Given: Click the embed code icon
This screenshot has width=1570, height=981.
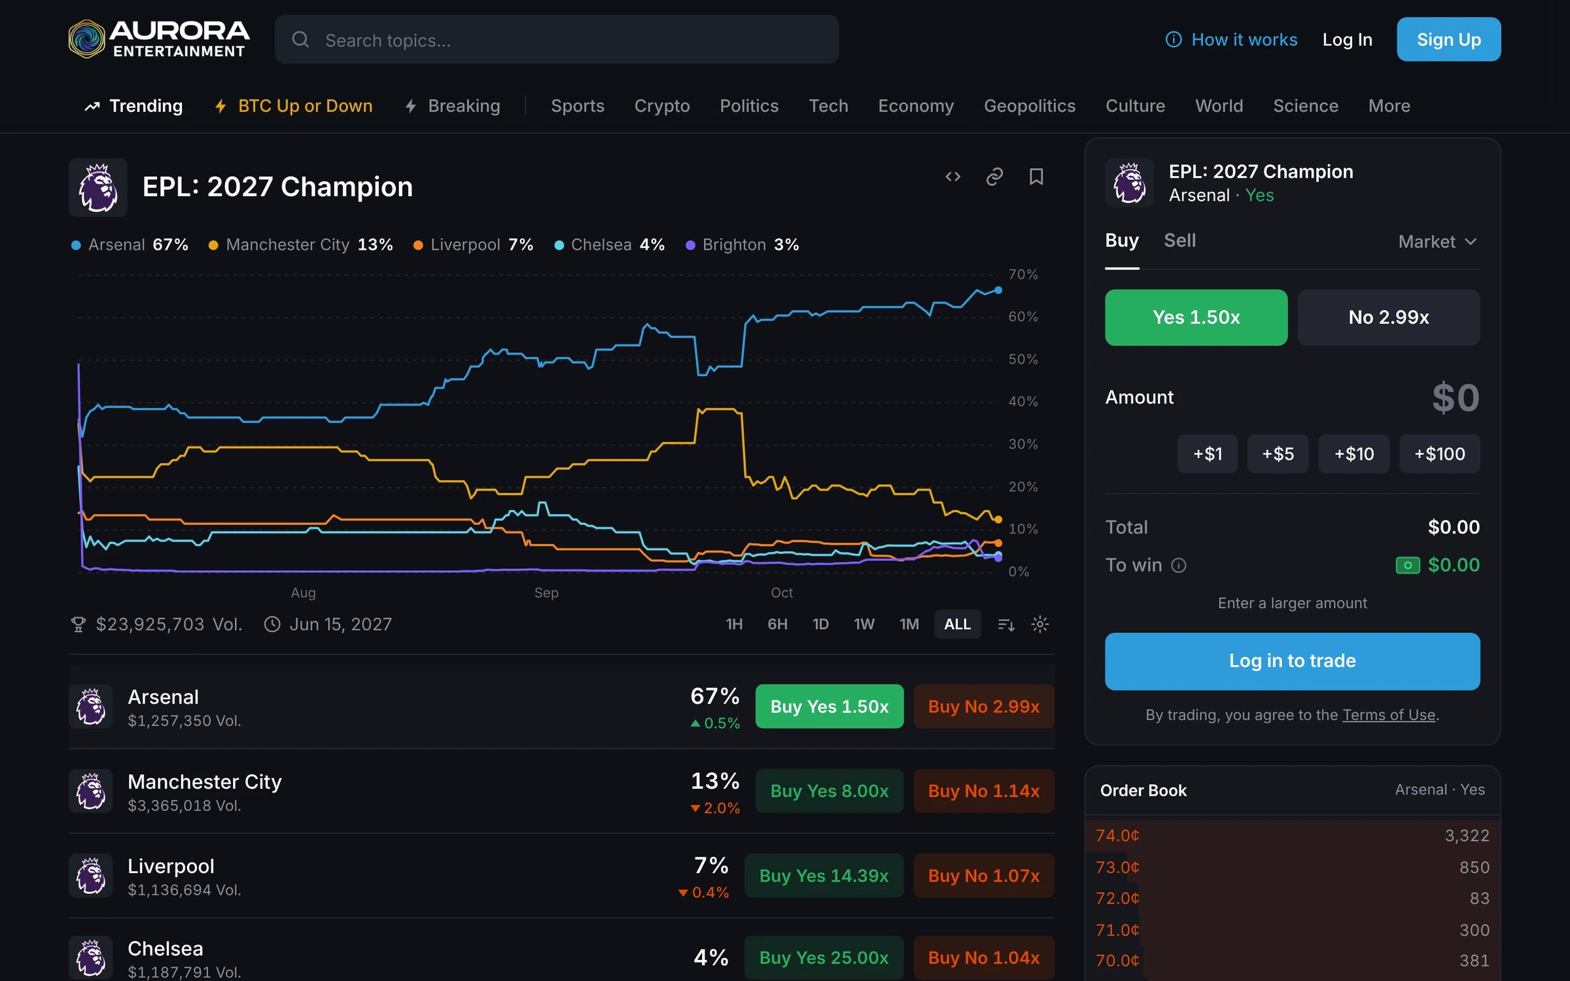Looking at the screenshot, I should [x=952, y=177].
